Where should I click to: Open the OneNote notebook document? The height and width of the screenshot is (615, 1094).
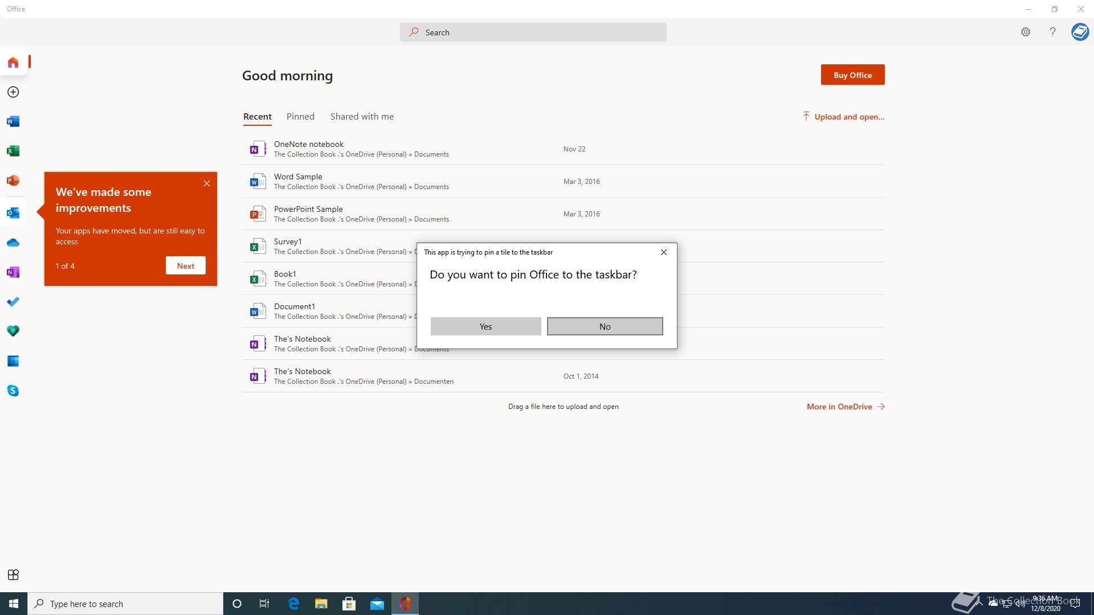563,149
